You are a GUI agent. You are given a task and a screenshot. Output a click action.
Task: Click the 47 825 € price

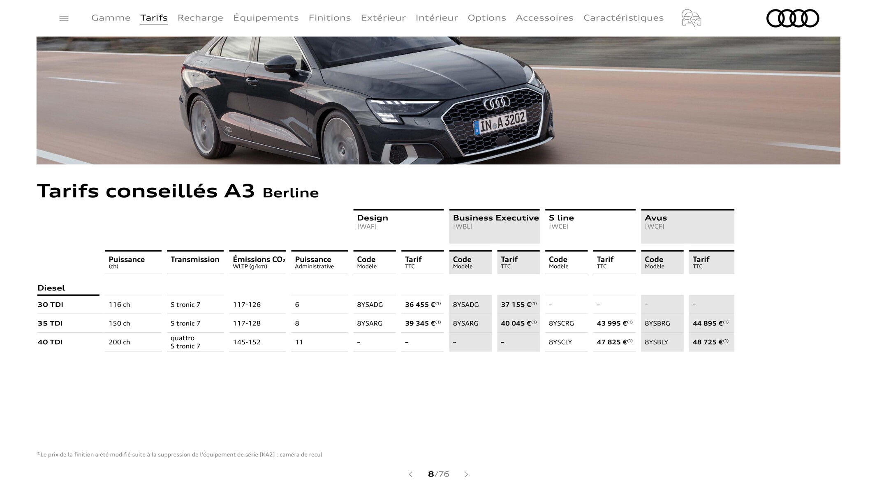click(x=615, y=342)
